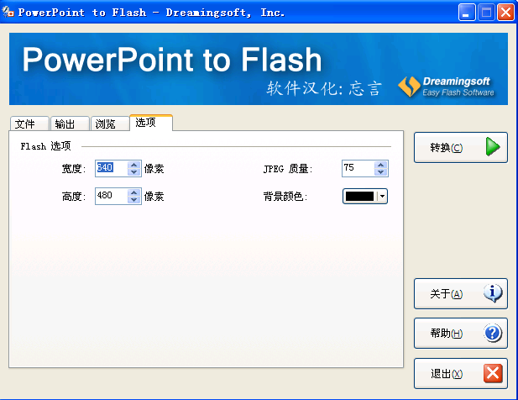
Task: Decrease 高度 with the down arrow
Action: [133, 200]
